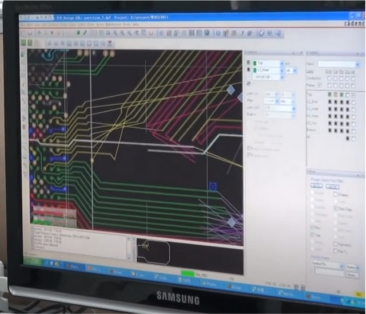Open the Windows Start button
The height and width of the screenshot is (314, 366).
(x=33, y=261)
